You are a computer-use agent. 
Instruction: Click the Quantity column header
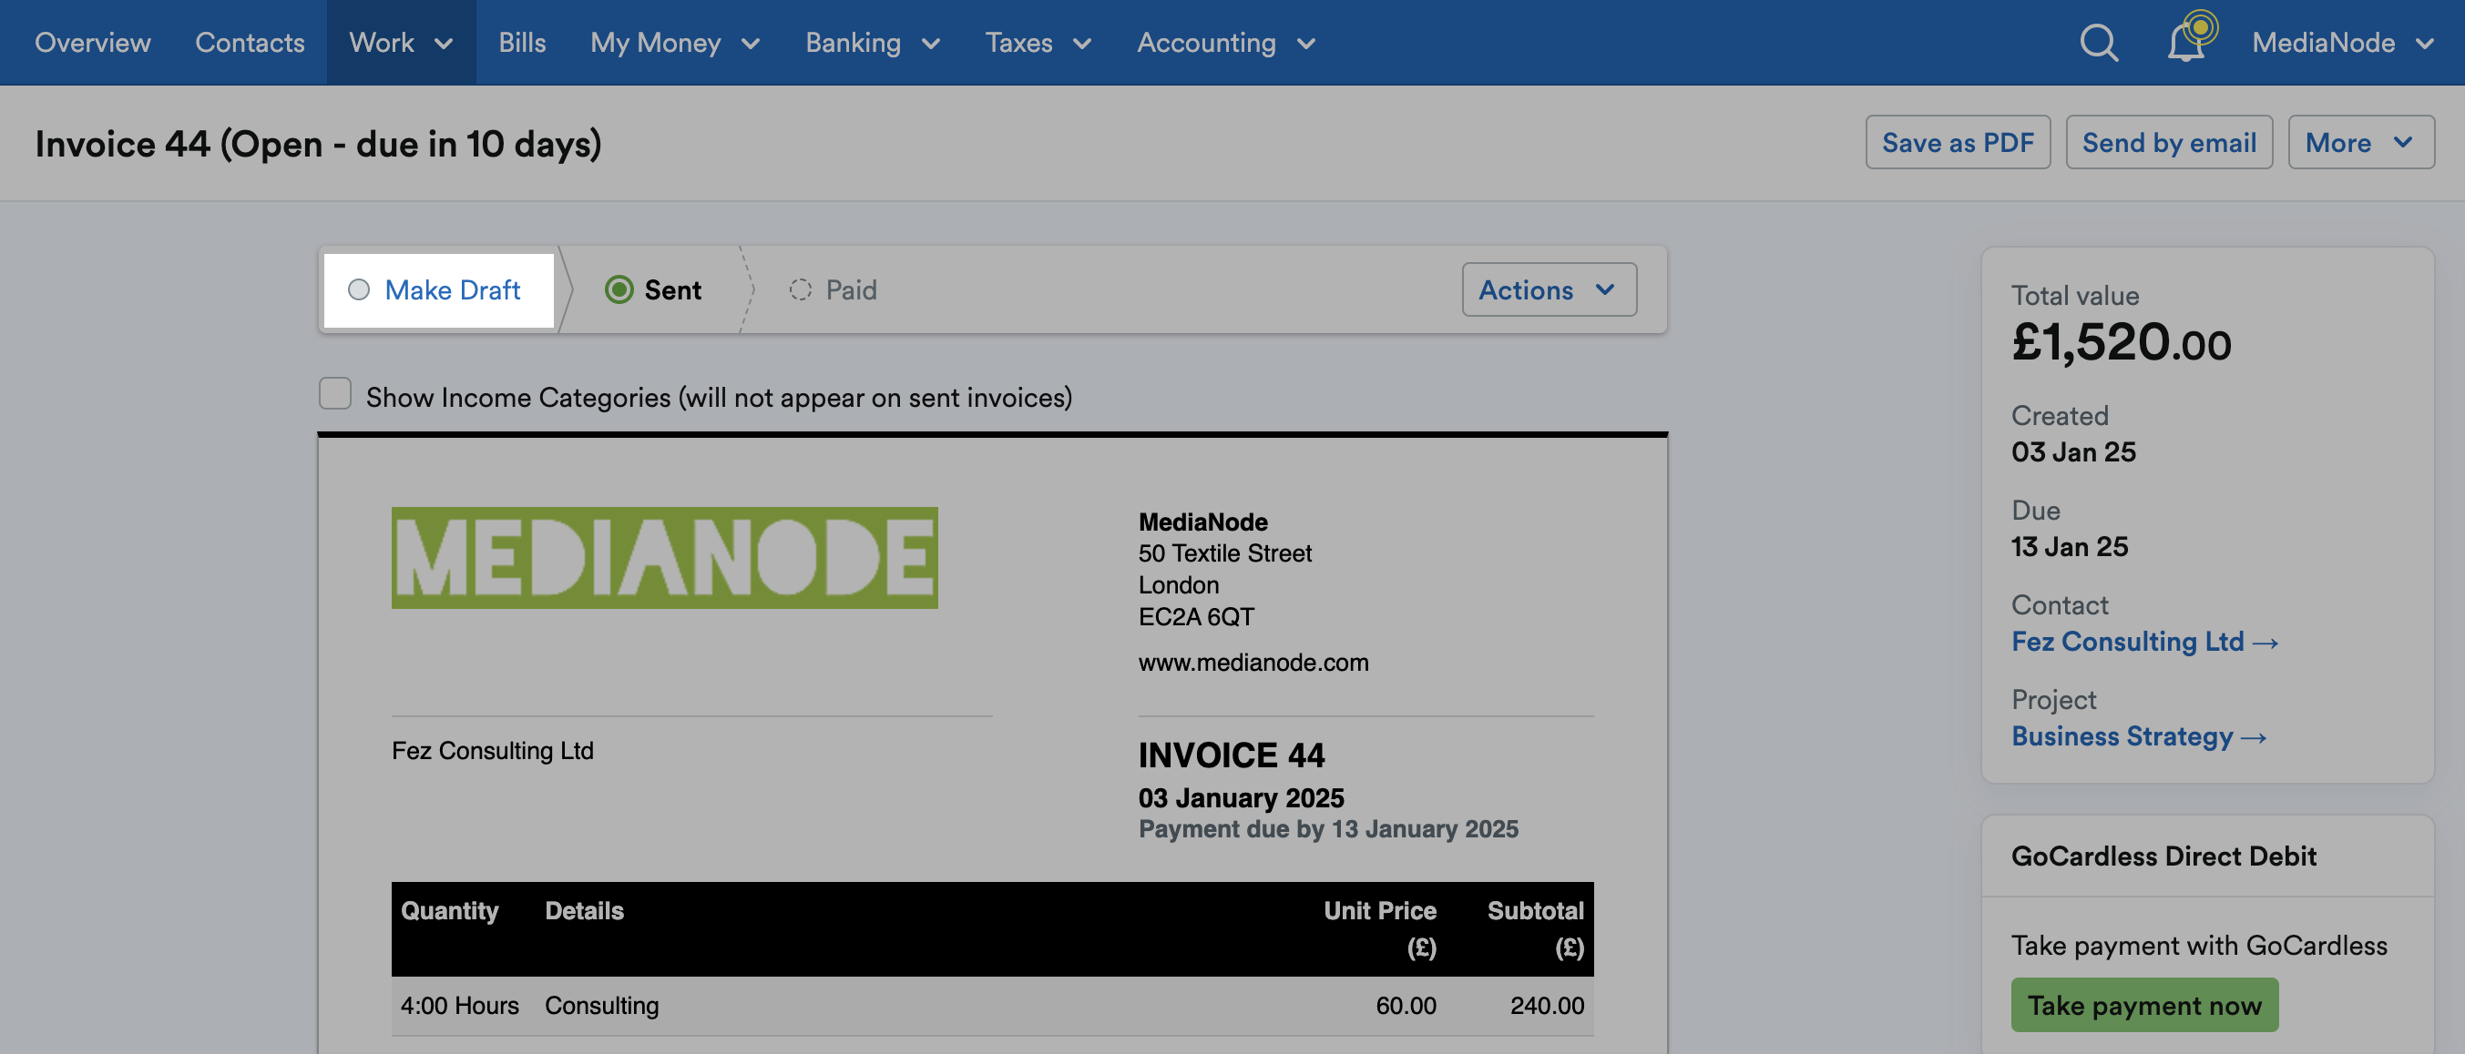[x=450, y=909]
